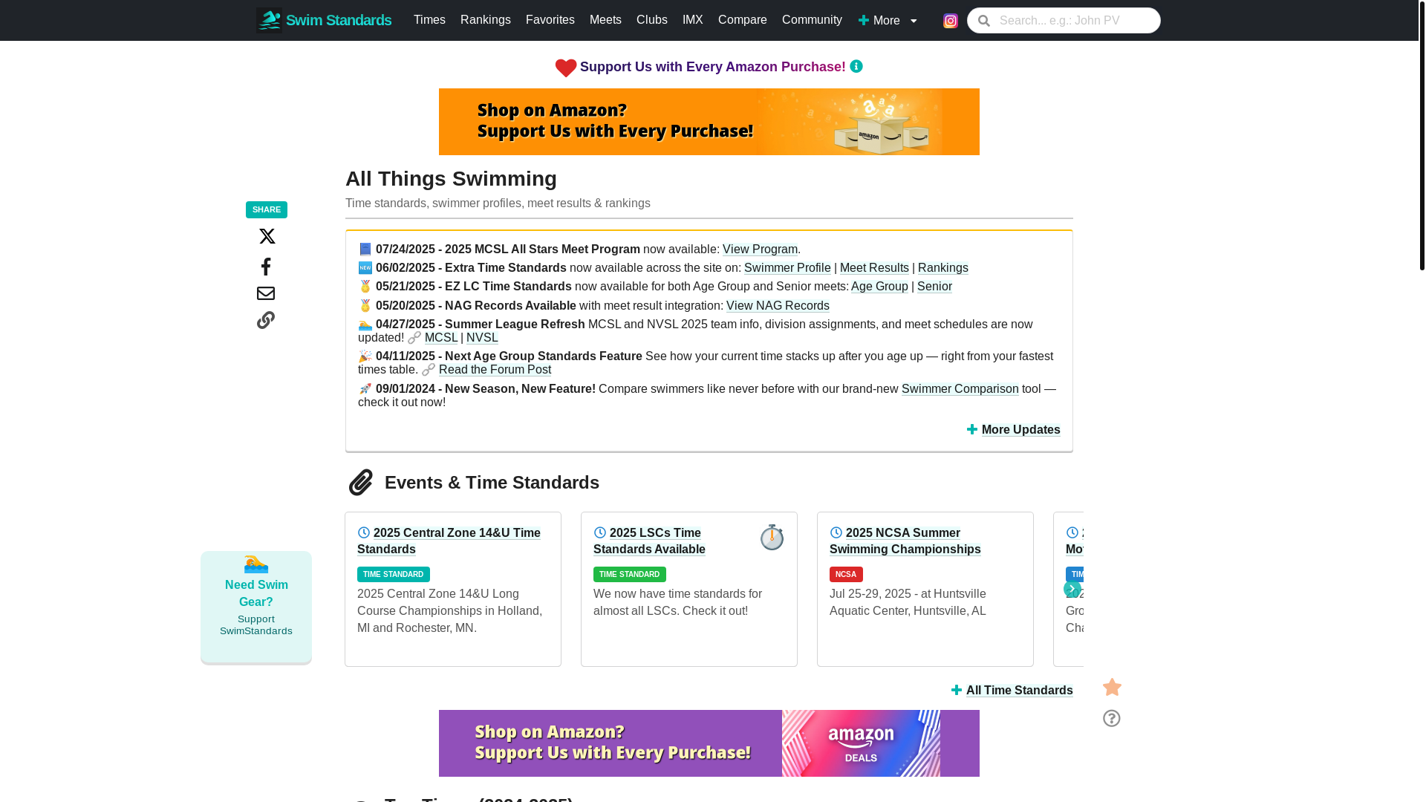Click clock icon on NCSA Summer card
The height and width of the screenshot is (802, 1426).
click(836, 532)
